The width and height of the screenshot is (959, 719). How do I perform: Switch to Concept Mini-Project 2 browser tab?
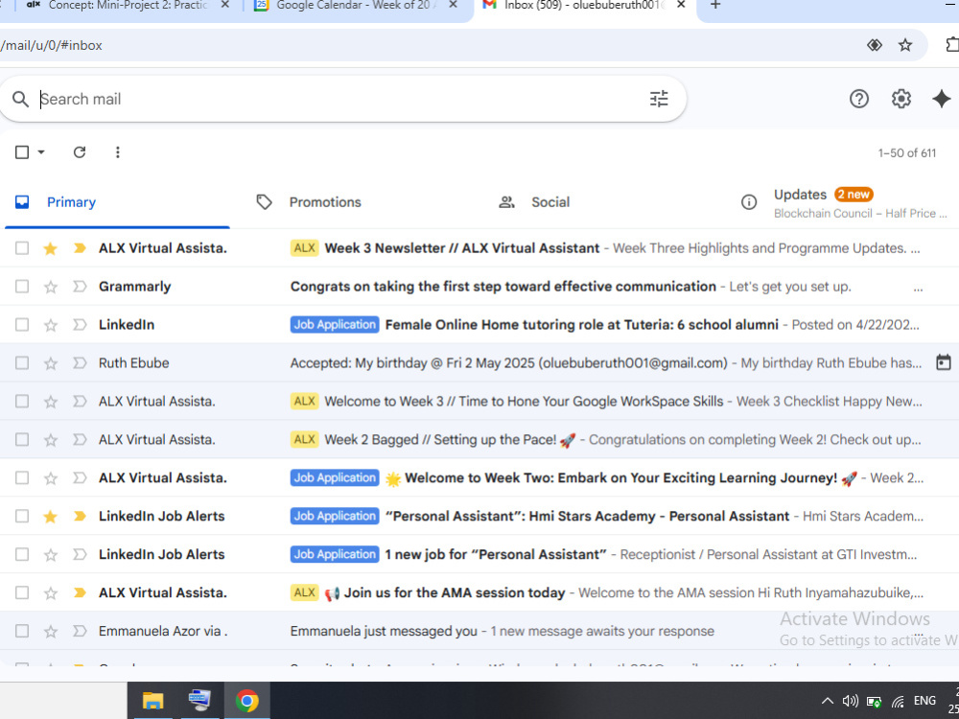click(128, 6)
